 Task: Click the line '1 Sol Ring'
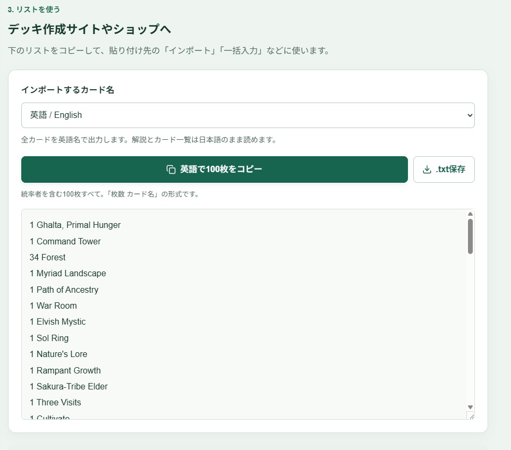click(49, 338)
